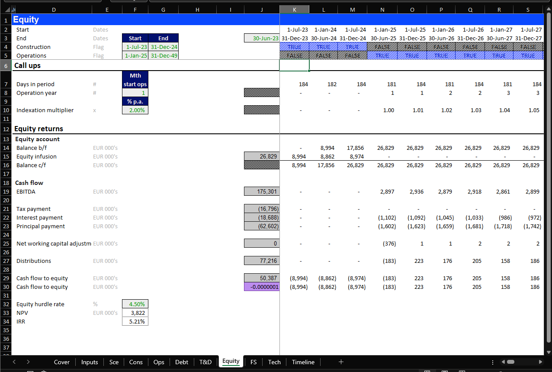The height and width of the screenshot is (372, 552).
Task: Add a new sheet with plus icon
Action: [341, 362]
